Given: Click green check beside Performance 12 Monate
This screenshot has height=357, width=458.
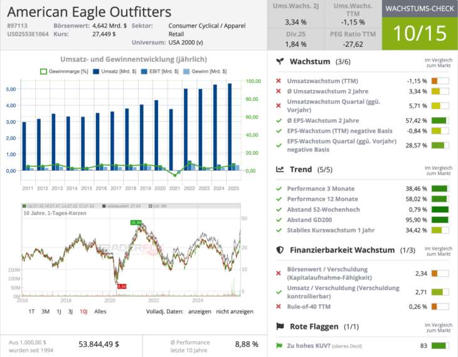Looking at the screenshot, I should (x=279, y=199).
